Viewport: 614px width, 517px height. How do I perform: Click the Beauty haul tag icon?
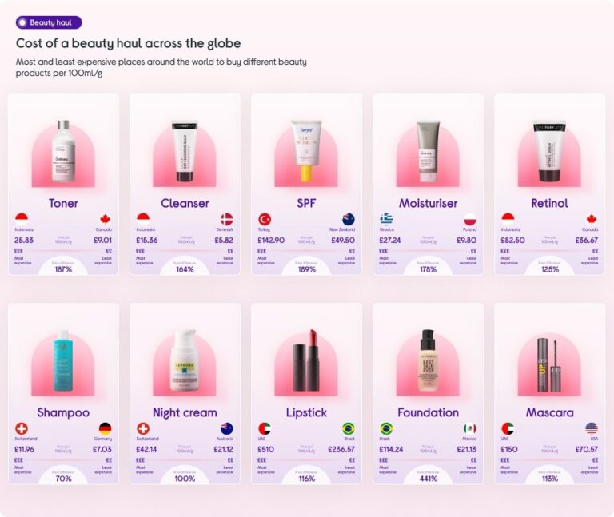click(22, 22)
